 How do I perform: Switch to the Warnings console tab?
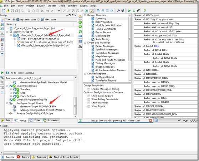[39, 157]
